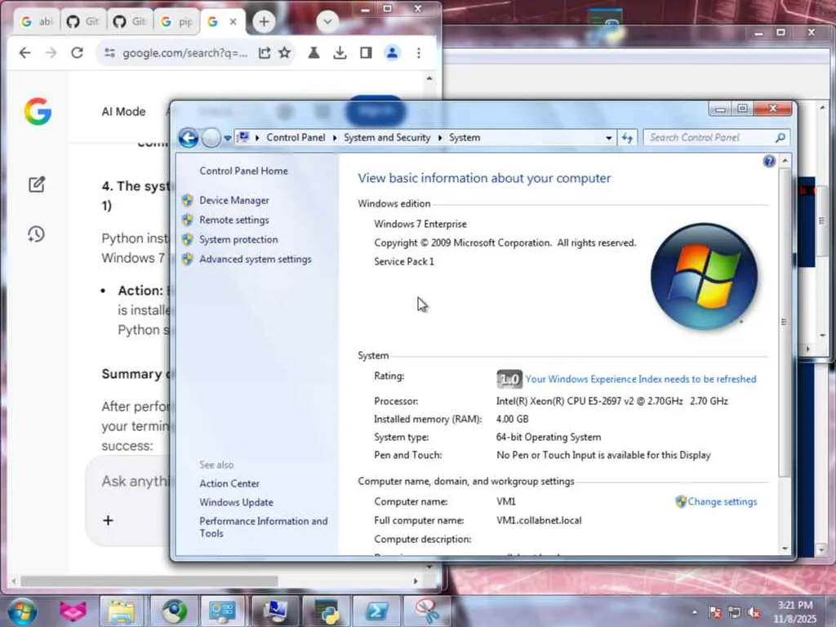This screenshot has height=627, width=836.
Task: Click new chat compose icon in Google sidebar
Action: click(x=36, y=185)
